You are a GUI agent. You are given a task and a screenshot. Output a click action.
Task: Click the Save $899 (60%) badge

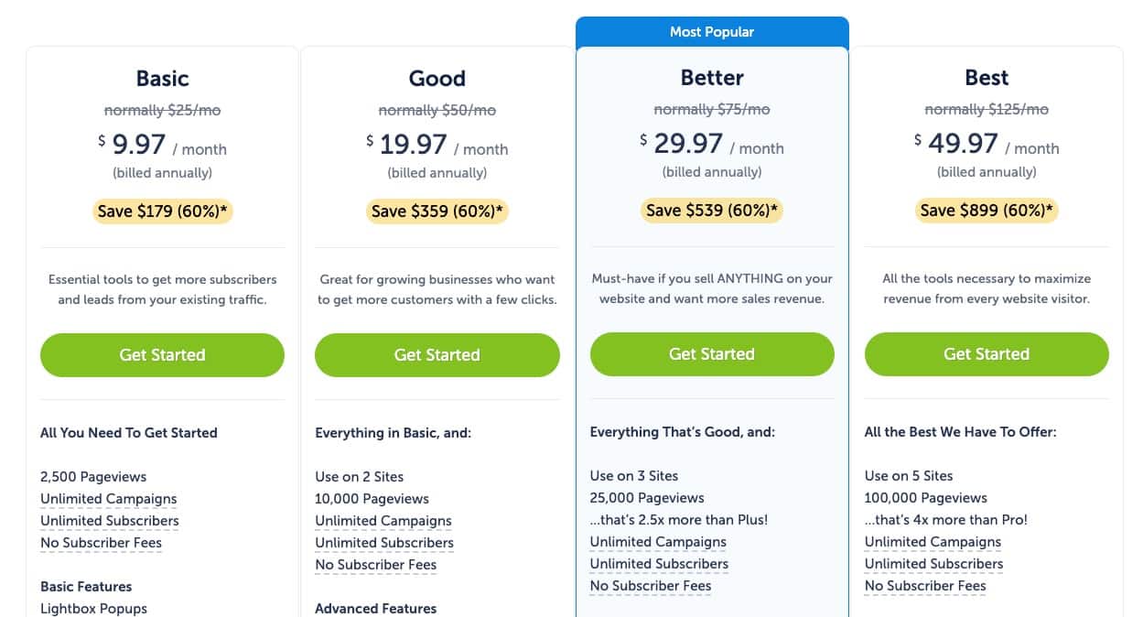(987, 211)
